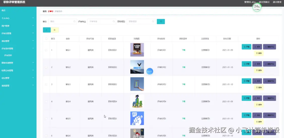
Task: Check the checkbox for row 省份5
Action: coord(46,119)
